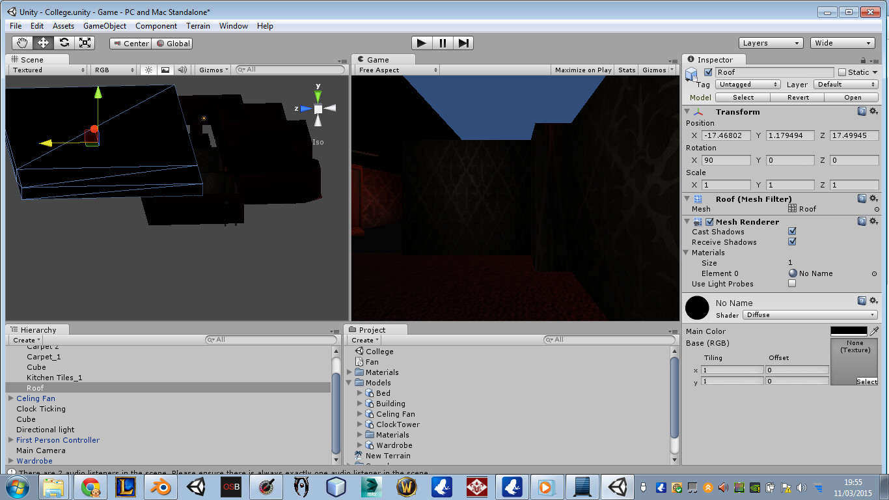Click the Stats button in the Game view
This screenshot has height=500, width=889.
[625, 70]
